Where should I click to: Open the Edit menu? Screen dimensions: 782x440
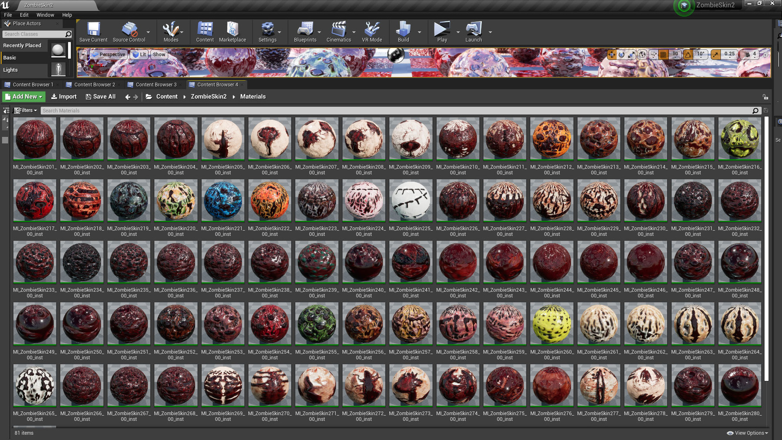(x=24, y=15)
